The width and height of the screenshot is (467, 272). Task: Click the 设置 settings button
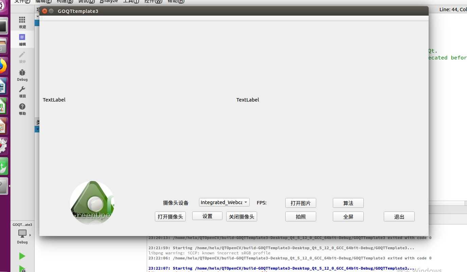(x=207, y=216)
